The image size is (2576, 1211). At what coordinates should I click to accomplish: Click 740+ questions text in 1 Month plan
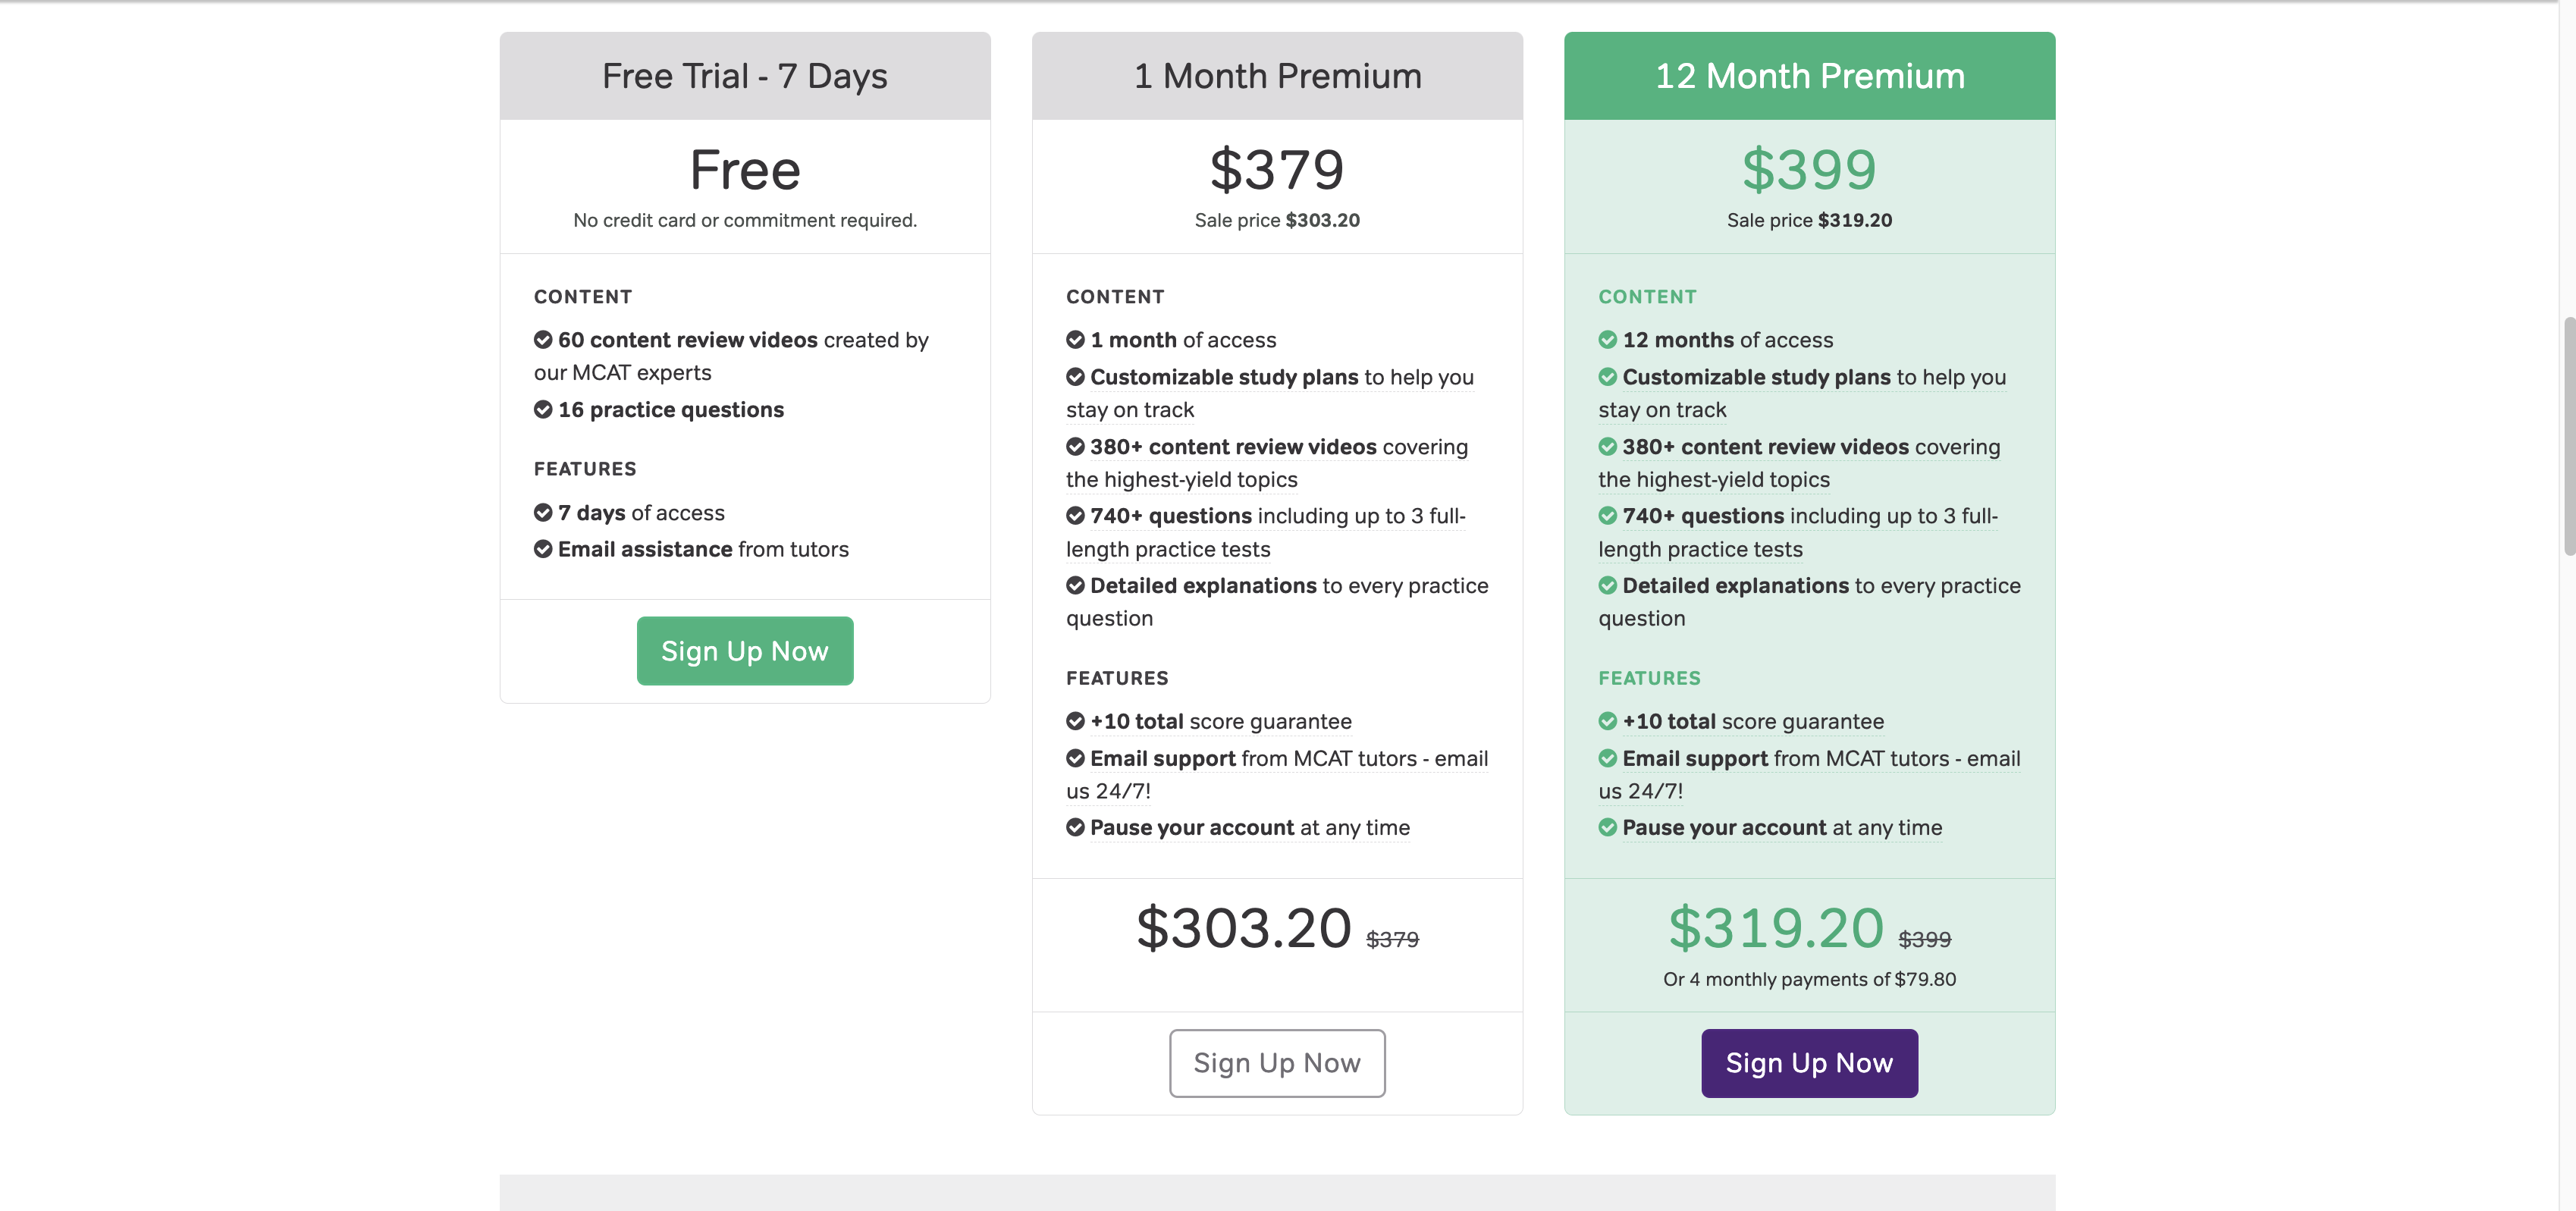[x=1170, y=516]
